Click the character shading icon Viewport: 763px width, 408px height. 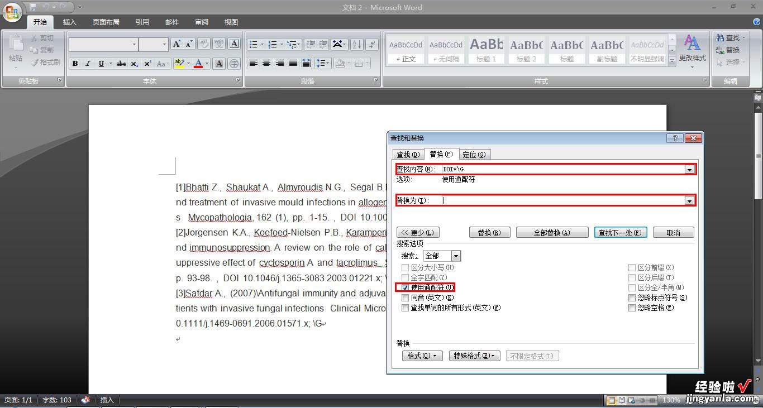click(219, 64)
